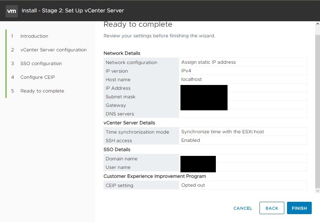
Task: Click the 'Domain name' row label
Action: [121, 159]
